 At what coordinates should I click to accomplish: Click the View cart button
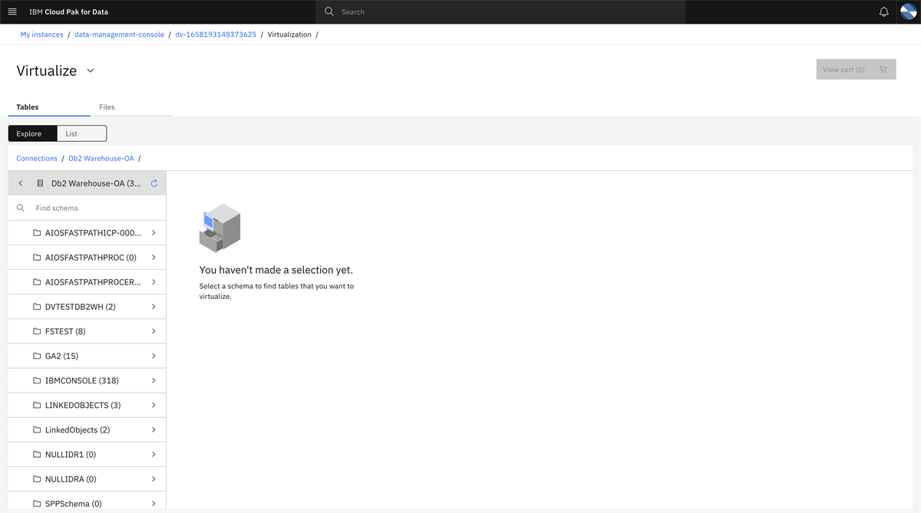coord(844,69)
